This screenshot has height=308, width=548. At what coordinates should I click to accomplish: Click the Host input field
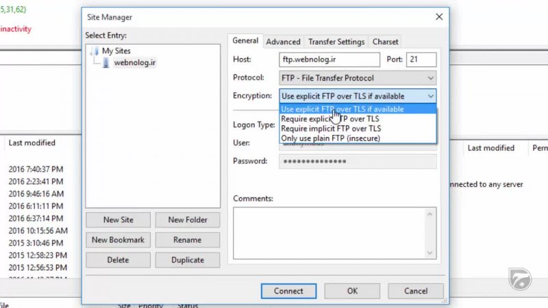329,60
